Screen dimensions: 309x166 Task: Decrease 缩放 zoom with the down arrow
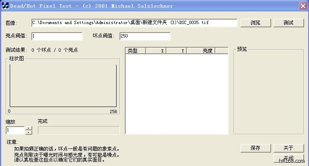(29, 132)
